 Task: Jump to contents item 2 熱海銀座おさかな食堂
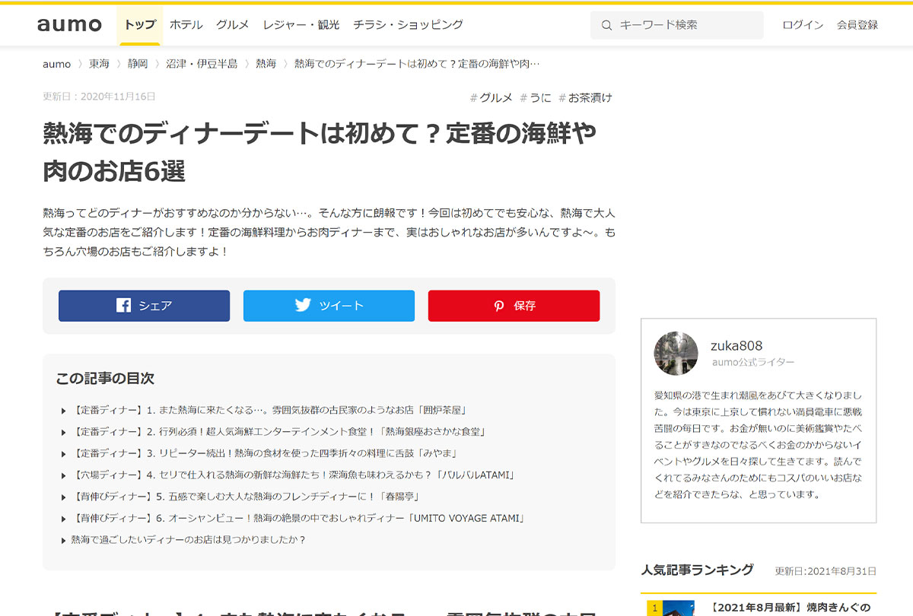(x=278, y=432)
